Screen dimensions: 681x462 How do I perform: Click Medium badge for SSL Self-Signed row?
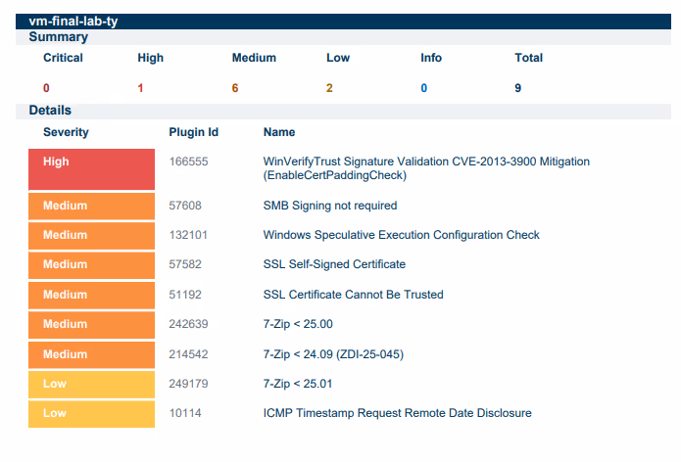(92, 265)
